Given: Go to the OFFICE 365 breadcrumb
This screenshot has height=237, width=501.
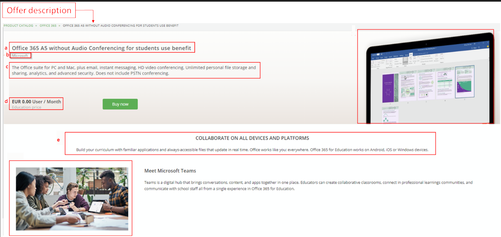Looking at the screenshot, I should (48, 26).
